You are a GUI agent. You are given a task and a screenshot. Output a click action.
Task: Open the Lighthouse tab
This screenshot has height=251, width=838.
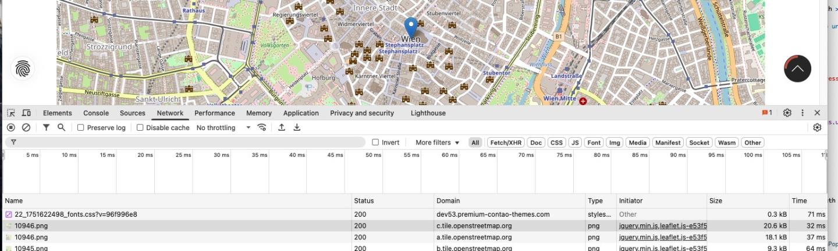(428, 113)
